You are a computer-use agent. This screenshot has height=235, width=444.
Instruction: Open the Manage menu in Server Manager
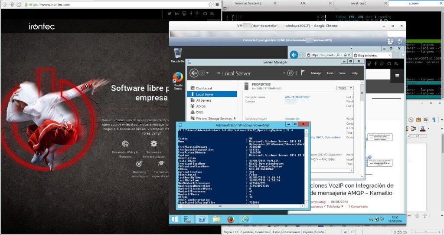pyautogui.click(x=316, y=73)
